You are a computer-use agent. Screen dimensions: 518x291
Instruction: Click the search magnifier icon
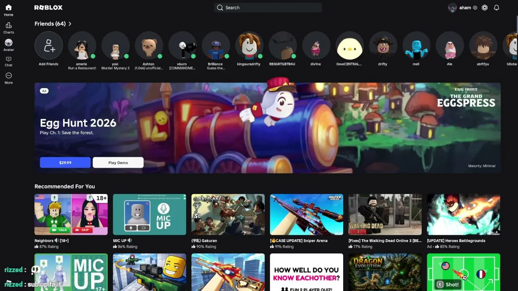(x=220, y=8)
